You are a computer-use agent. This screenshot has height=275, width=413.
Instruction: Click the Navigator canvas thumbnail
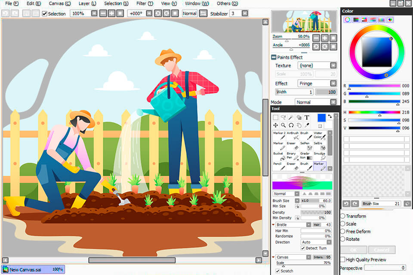click(x=304, y=21)
